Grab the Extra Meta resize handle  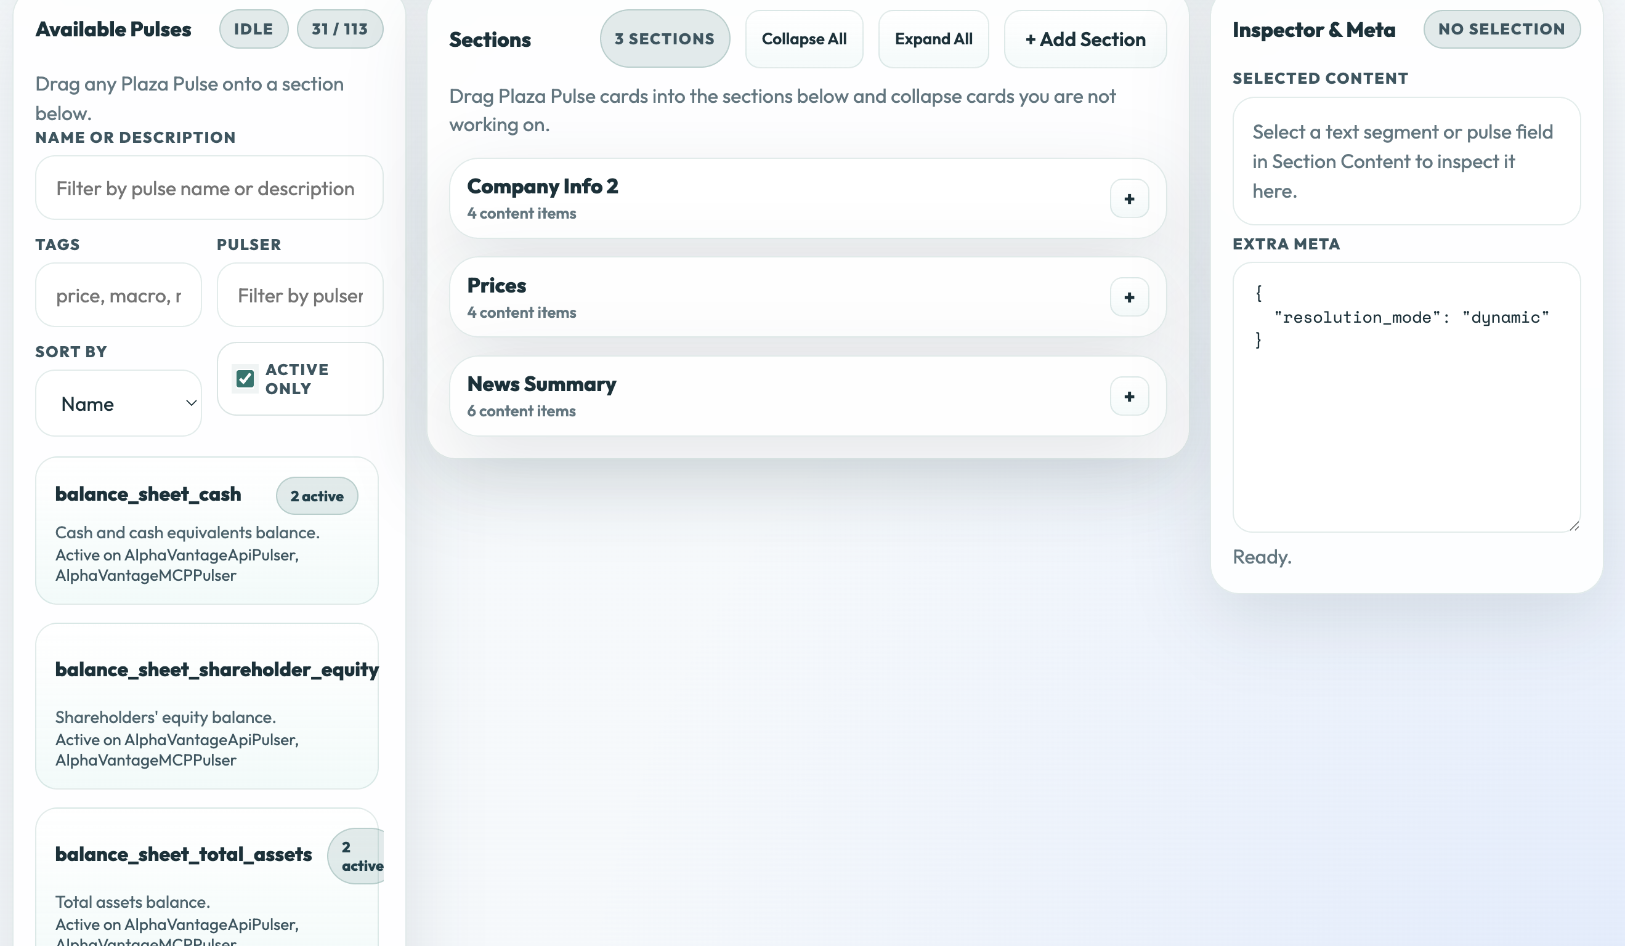coord(1574,526)
